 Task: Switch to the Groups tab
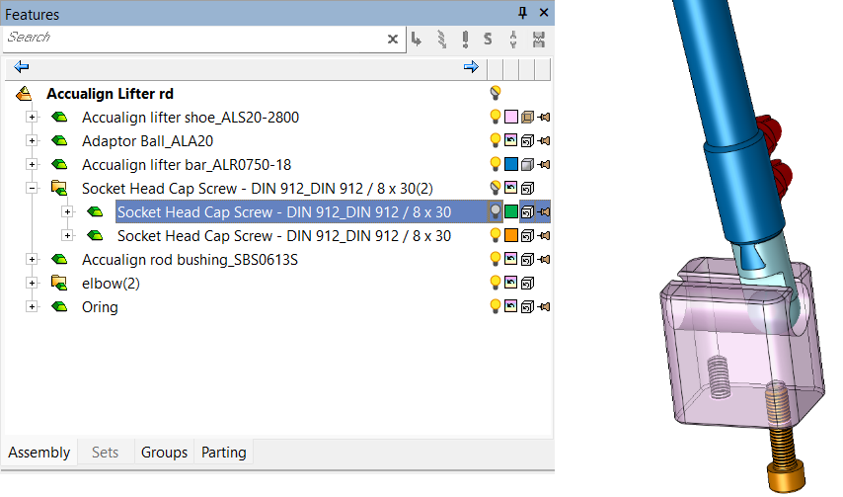tap(164, 453)
